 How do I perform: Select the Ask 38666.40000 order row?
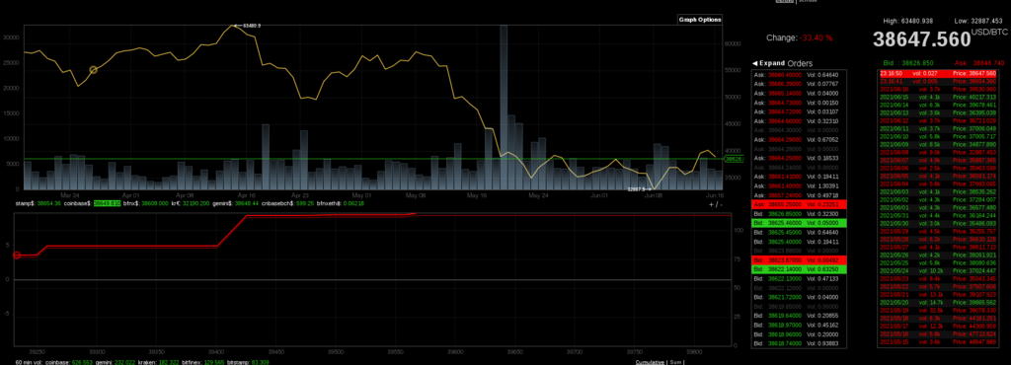(x=799, y=75)
